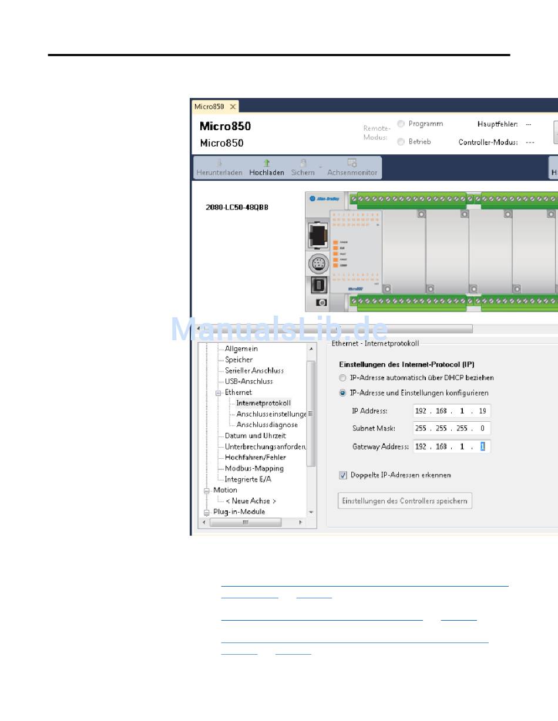Select the Ethernet tree entry
Image resolution: width=558 pixels, height=721 pixels.
click(x=238, y=392)
